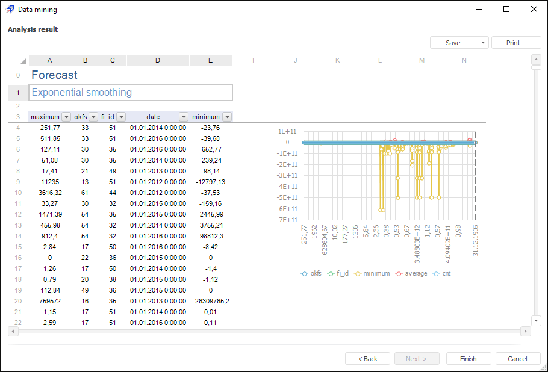The image size is (548, 372).
Task: Toggle okfs series in chart legend
Action: pos(311,273)
